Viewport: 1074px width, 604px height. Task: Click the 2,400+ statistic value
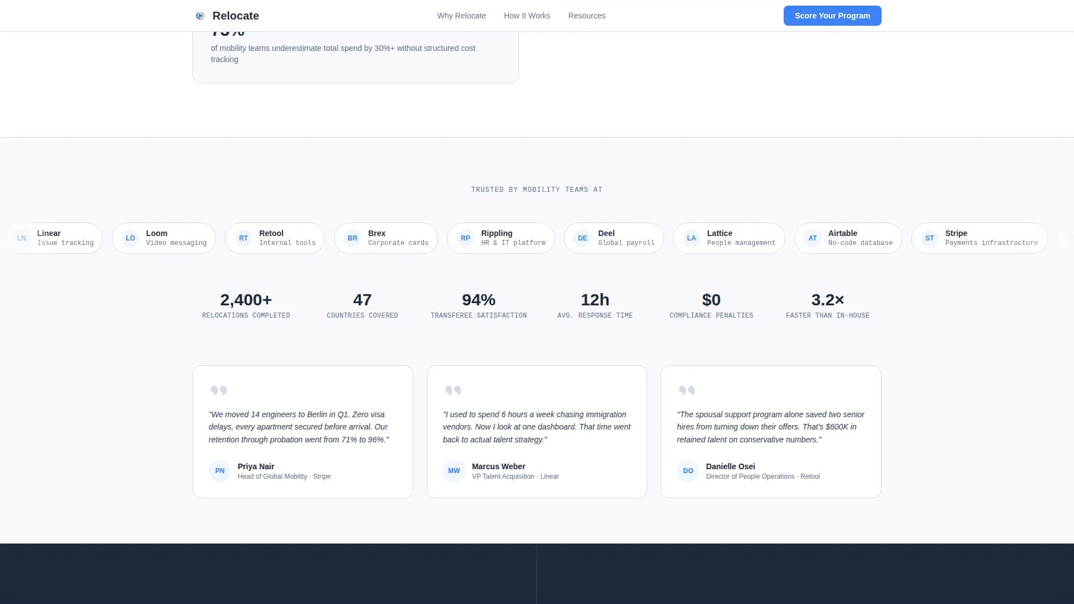click(246, 300)
